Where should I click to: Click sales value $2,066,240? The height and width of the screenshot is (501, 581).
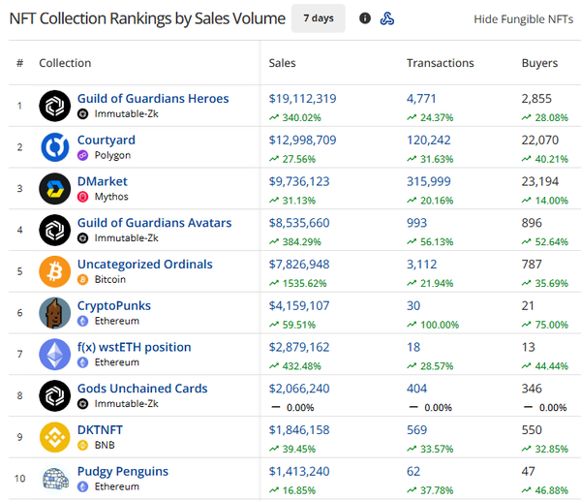pyautogui.click(x=299, y=389)
